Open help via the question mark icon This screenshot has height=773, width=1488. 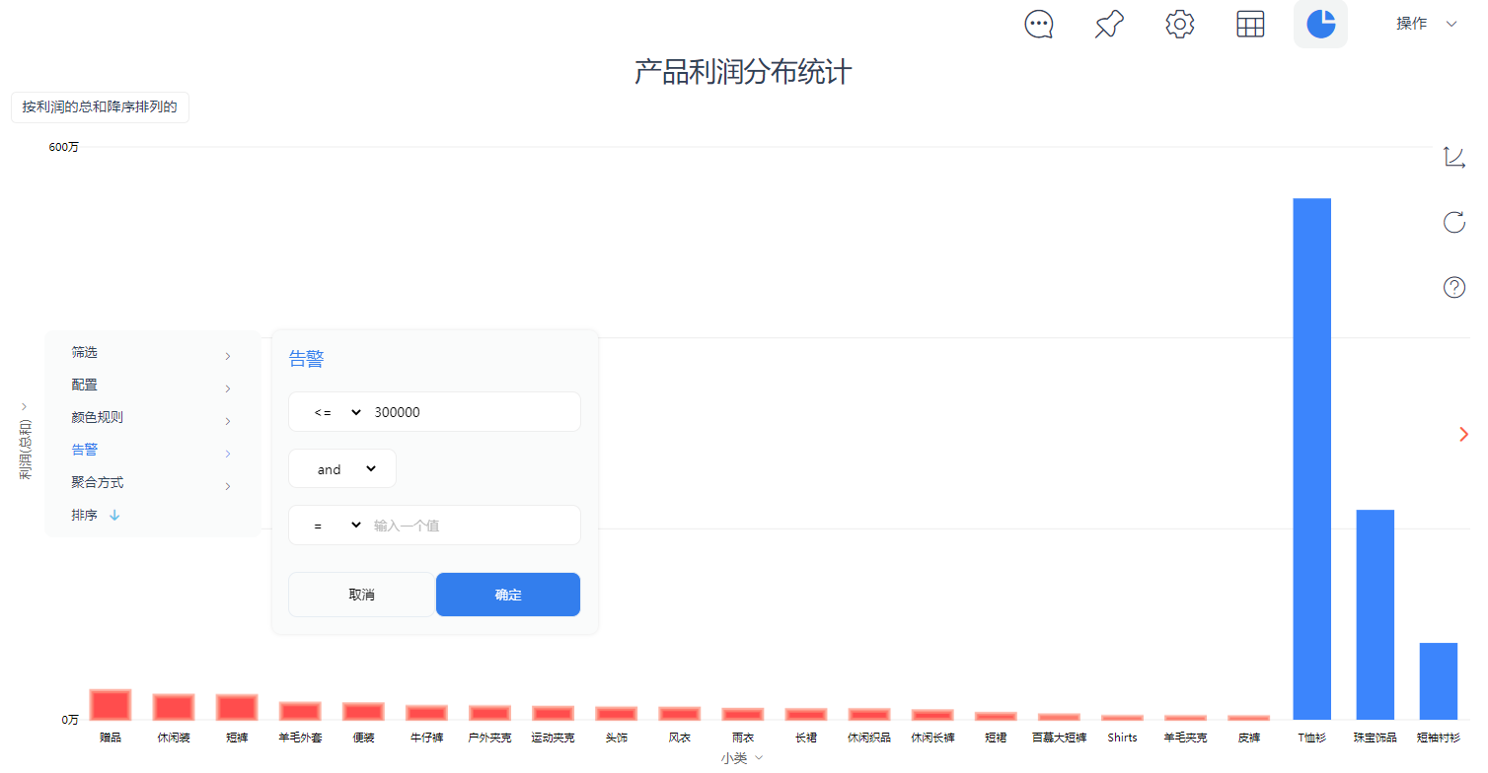point(1452,287)
